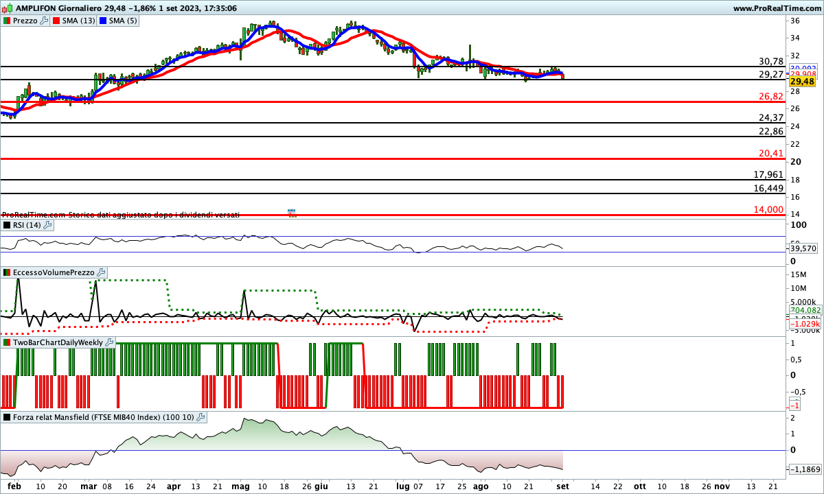
Task: Select the Forza relat Mansfield indicator label
Action: [x=104, y=416]
